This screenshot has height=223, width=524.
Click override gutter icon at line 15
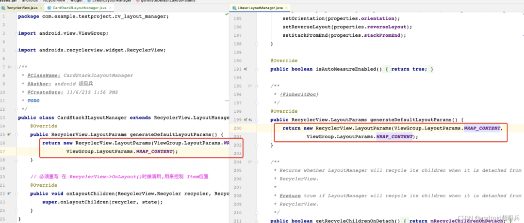(9, 134)
